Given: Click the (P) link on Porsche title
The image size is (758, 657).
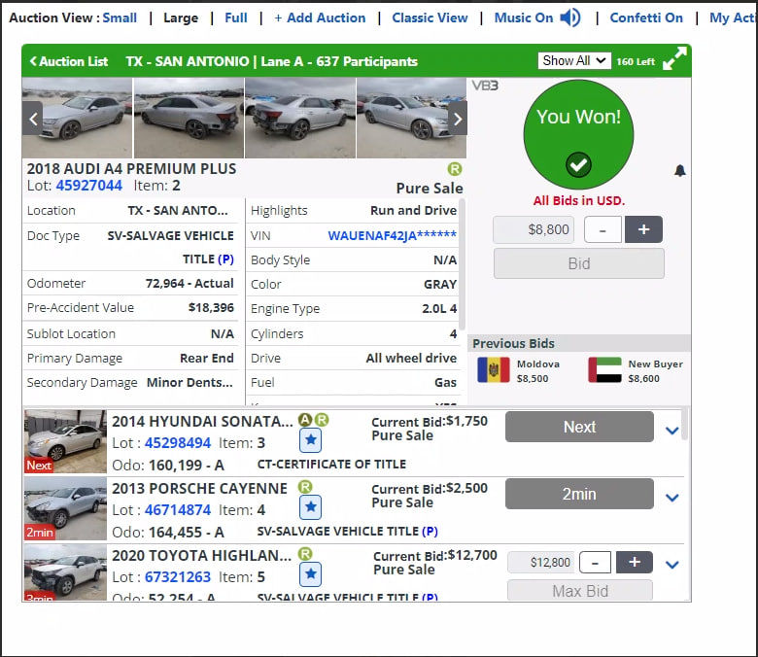Looking at the screenshot, I should (430, 532).
